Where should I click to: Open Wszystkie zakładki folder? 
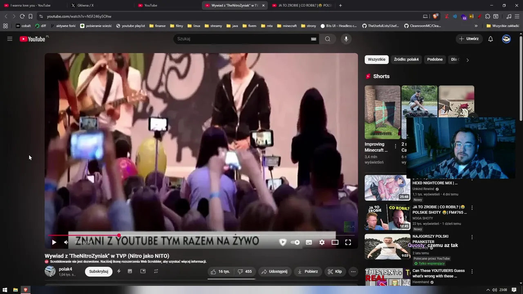503,26
